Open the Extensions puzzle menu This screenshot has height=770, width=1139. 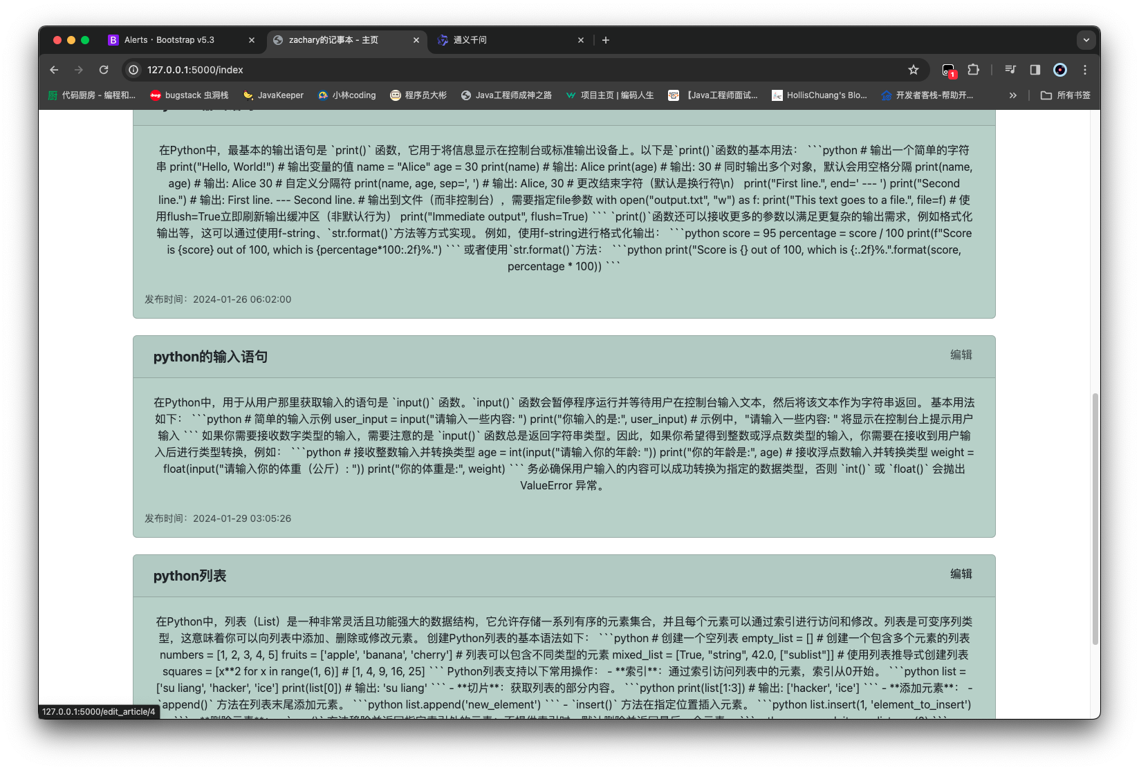[x=974, y=70]
